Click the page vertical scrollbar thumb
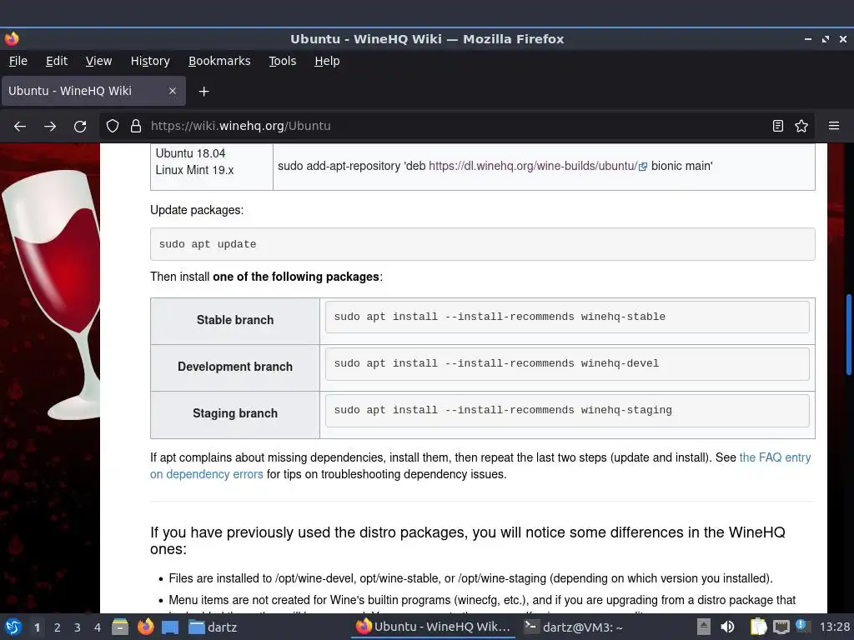Viewport: 854px width, 640px height. 848,334
